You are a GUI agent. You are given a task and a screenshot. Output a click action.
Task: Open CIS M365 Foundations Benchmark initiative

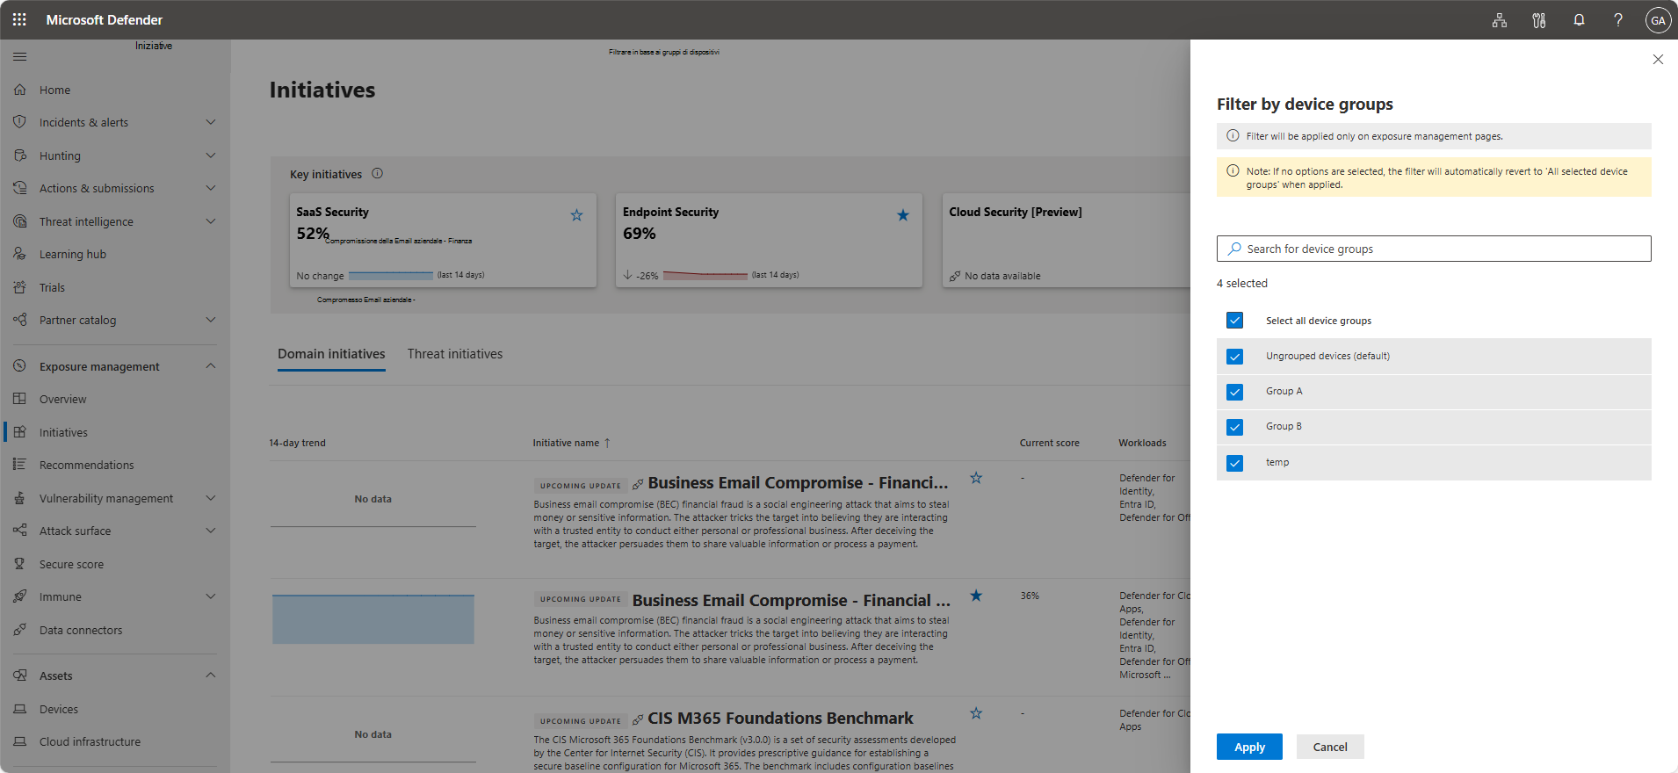pyautogui.click(x=780, y=719)
